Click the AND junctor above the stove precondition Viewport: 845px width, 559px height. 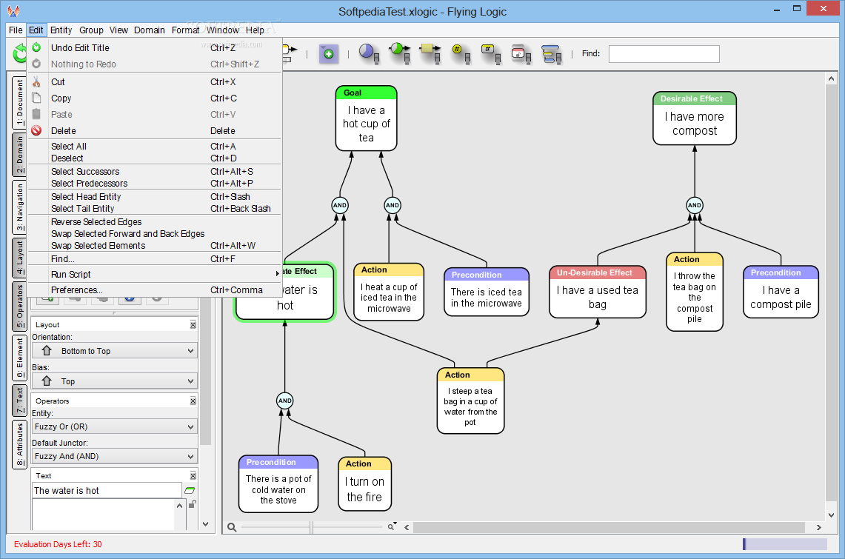(285, 401)
